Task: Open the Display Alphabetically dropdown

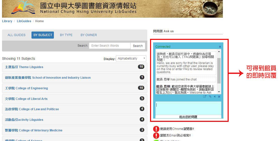Action: pyautogui.click(x=131, y=59)
